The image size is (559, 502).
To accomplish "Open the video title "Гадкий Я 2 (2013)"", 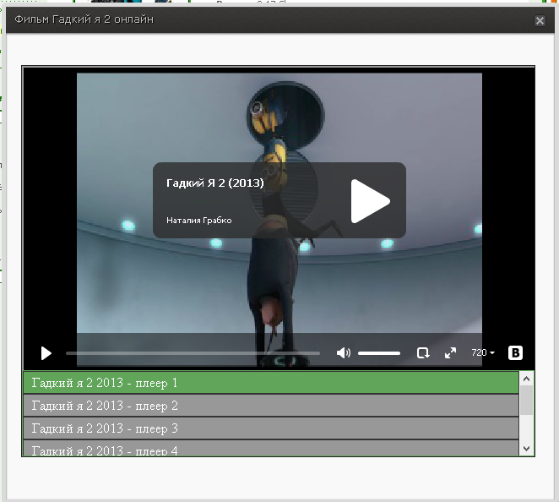I will coord(215,183).
